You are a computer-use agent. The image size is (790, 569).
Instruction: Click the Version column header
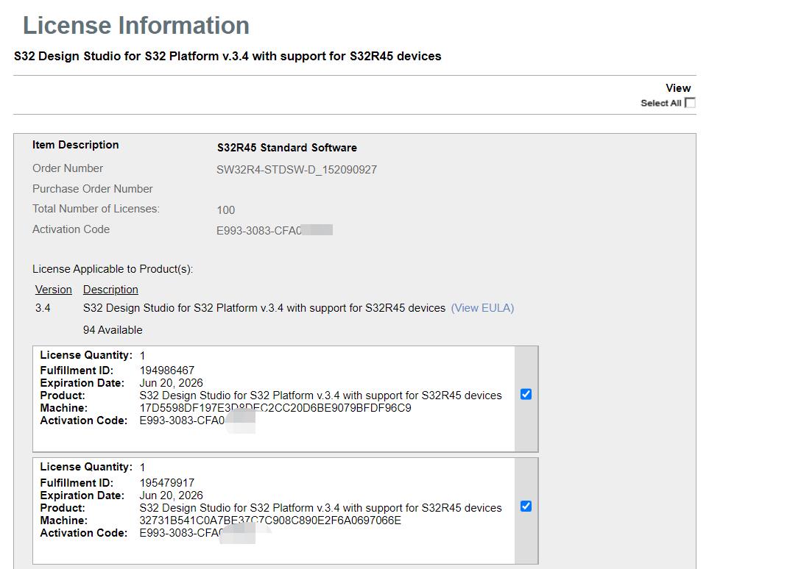(54, 290)
